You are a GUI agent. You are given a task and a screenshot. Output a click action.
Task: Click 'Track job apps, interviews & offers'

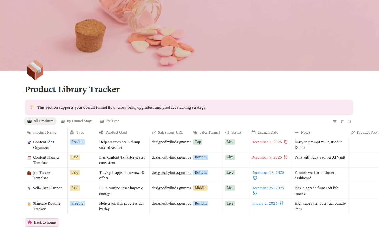122,175
